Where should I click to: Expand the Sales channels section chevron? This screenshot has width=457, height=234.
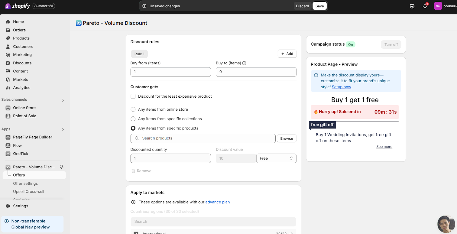click(63, 100)
